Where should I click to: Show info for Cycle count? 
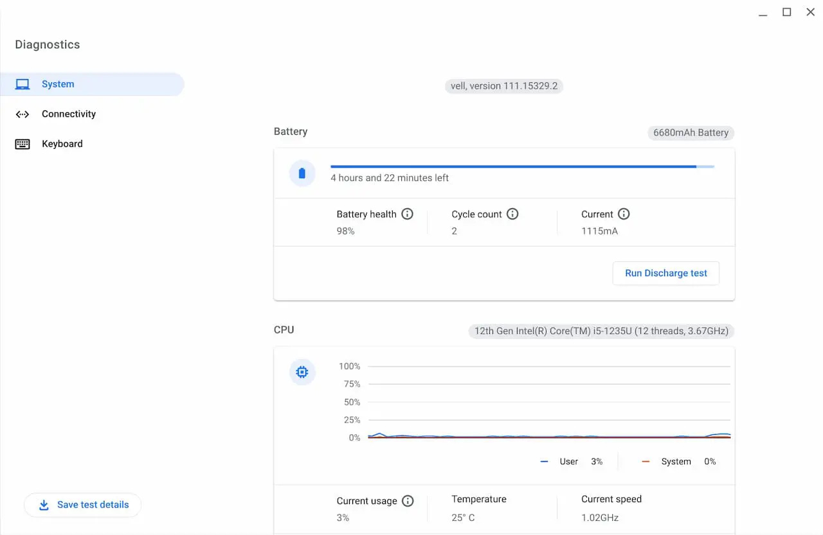[512, 214]
